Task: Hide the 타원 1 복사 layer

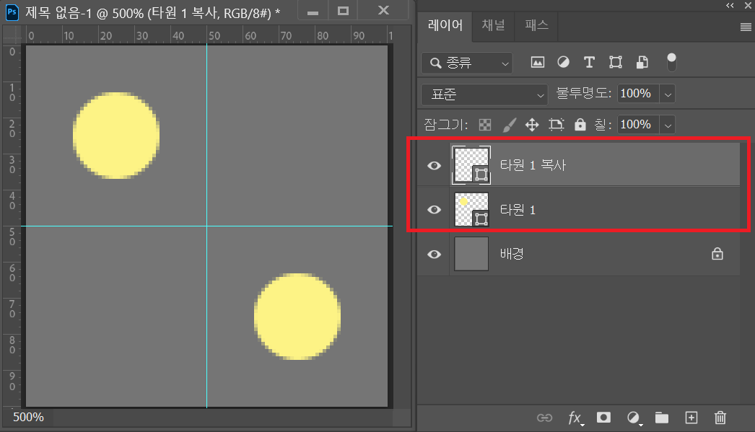Action: click(x=434, y=165)
